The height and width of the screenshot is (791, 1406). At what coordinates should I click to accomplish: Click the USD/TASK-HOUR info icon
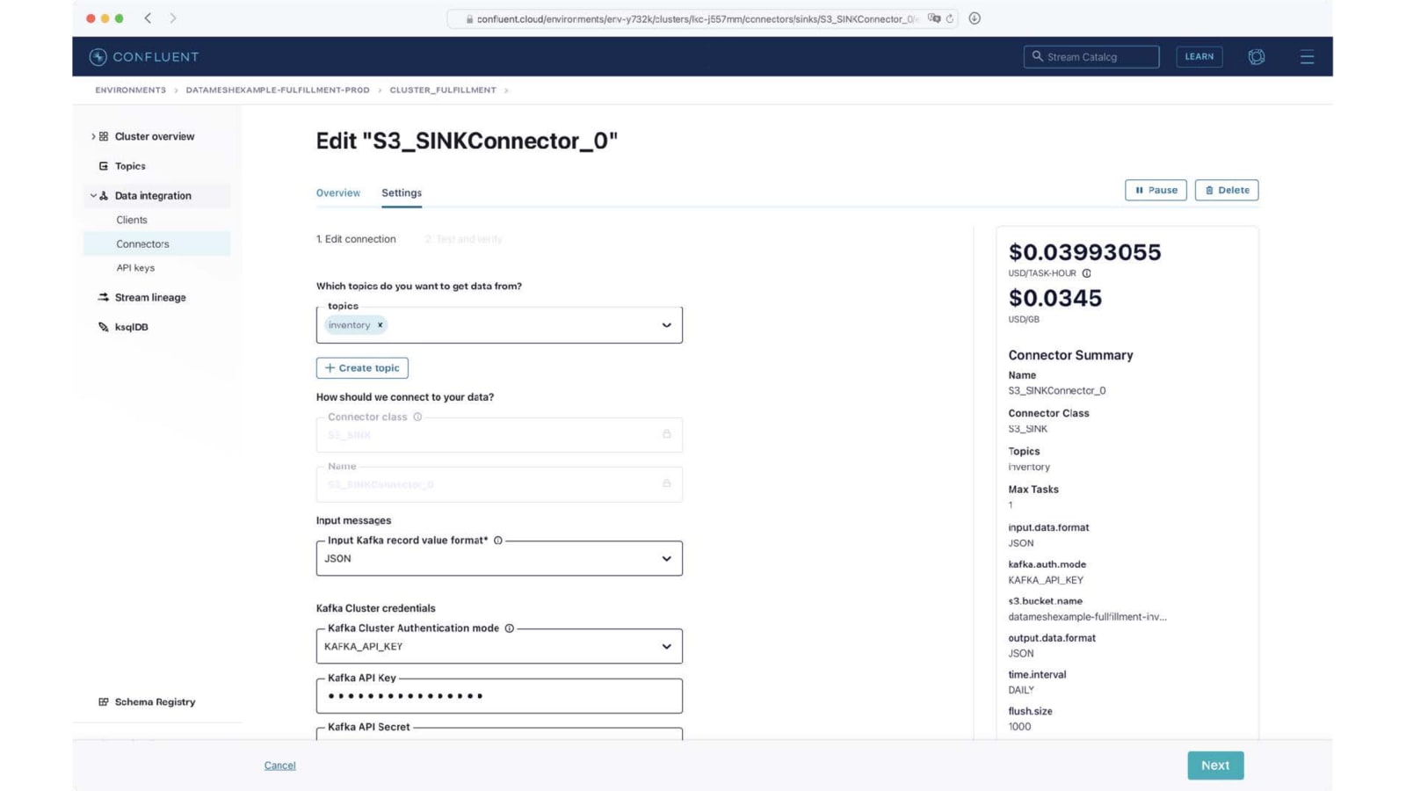click(1087, 273)
